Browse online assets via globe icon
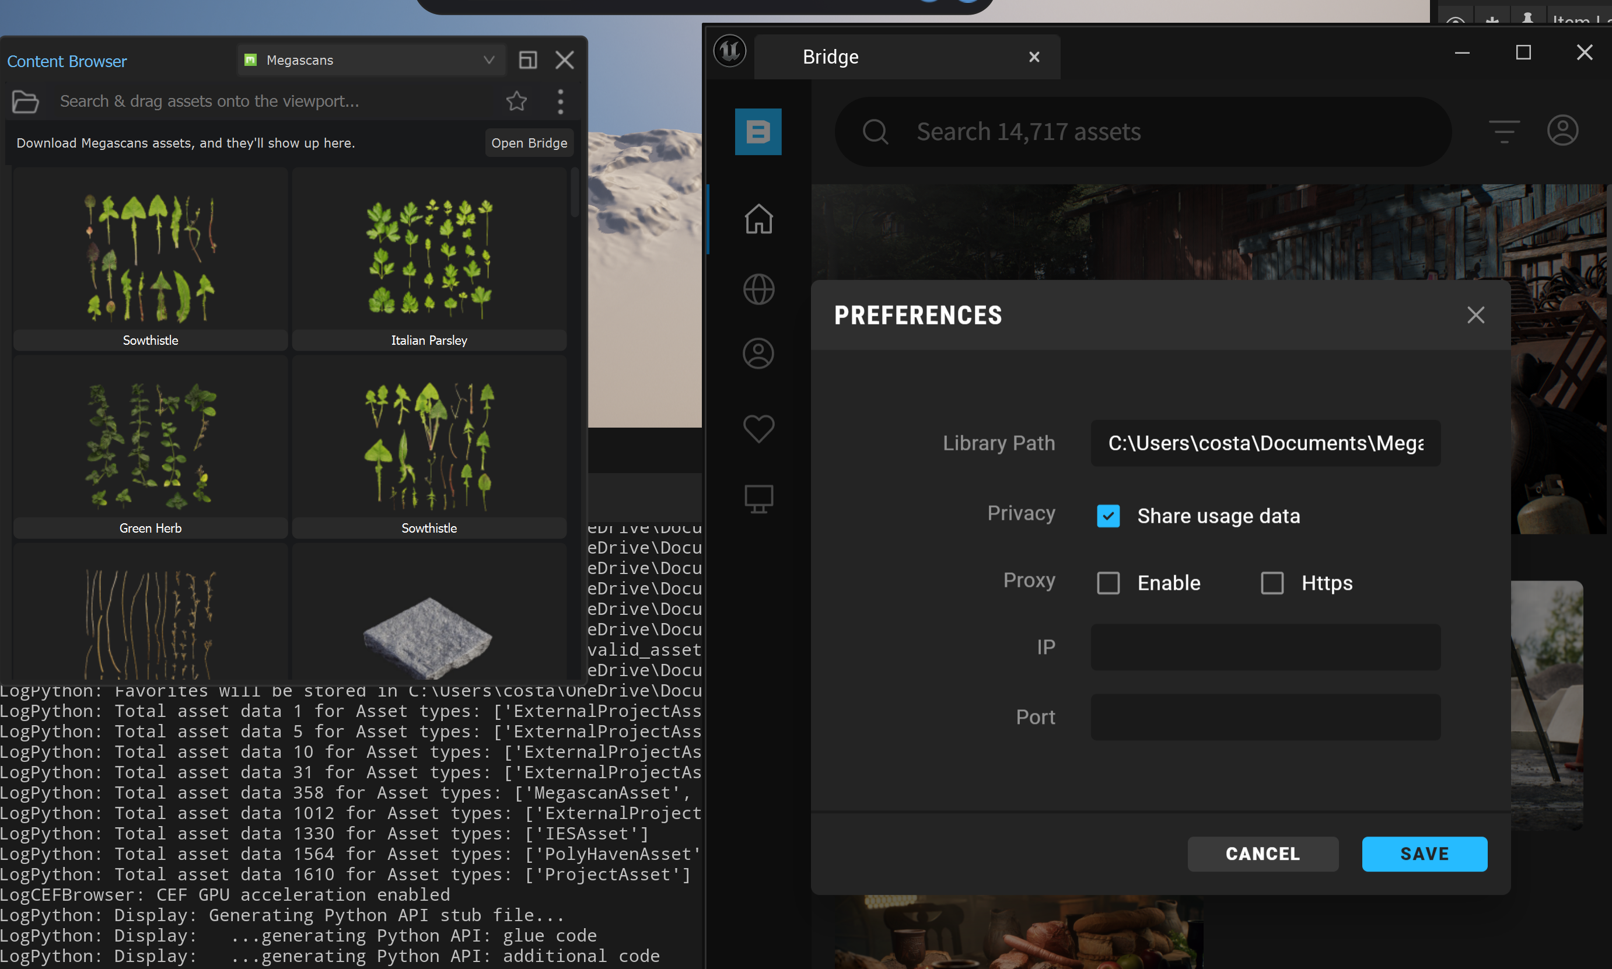Image resolution: width=1612 pixels, height=969 pixels. click(758, 289)
